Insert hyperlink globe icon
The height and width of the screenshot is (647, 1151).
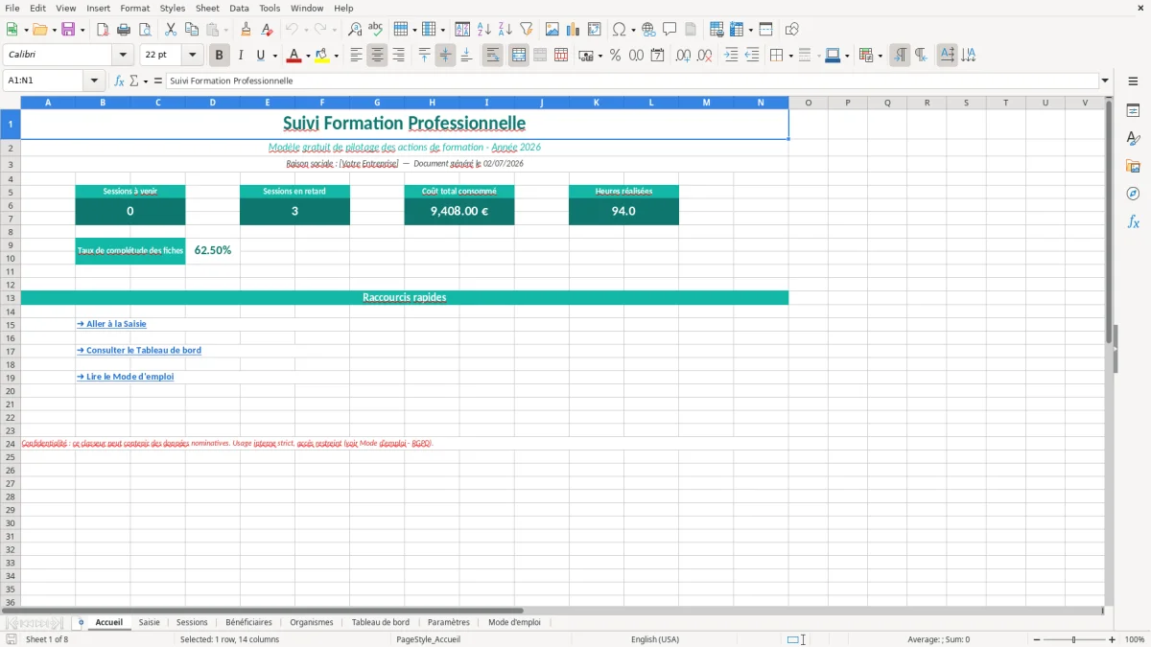[648, 30]
